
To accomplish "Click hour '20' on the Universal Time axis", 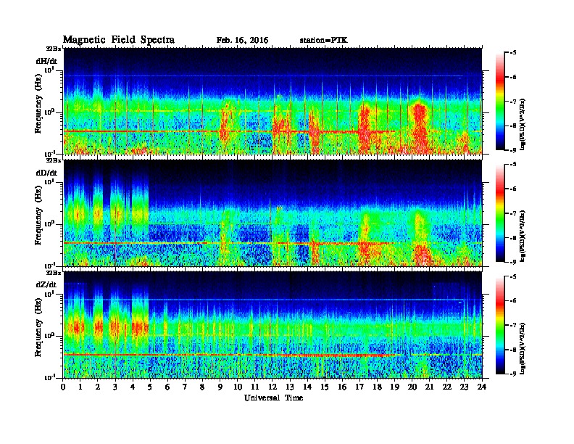I will (x=412, y=387).
